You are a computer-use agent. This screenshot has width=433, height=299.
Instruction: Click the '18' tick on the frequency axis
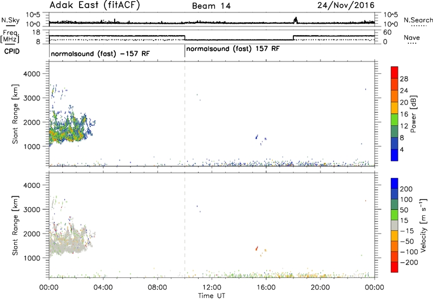pos(36,32)
